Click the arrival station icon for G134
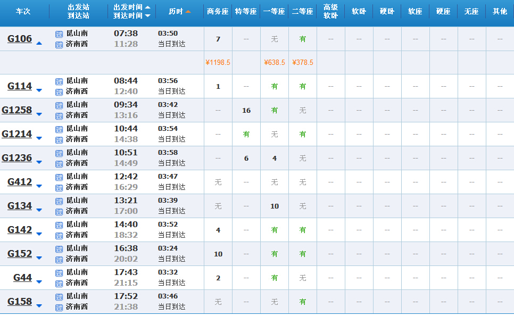514x316 pixels. (59, 212)
